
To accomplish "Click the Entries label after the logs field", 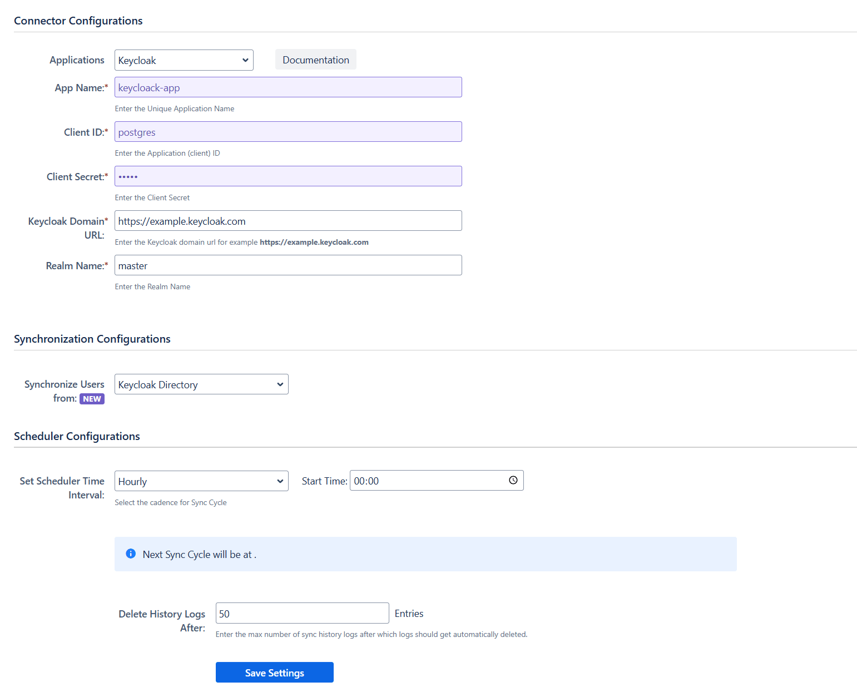I will point(409,613).
